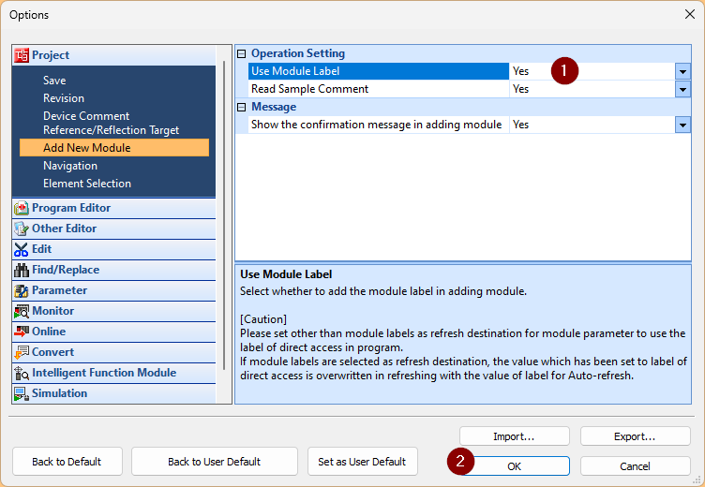Open the Simulation category

coord(60,393)
